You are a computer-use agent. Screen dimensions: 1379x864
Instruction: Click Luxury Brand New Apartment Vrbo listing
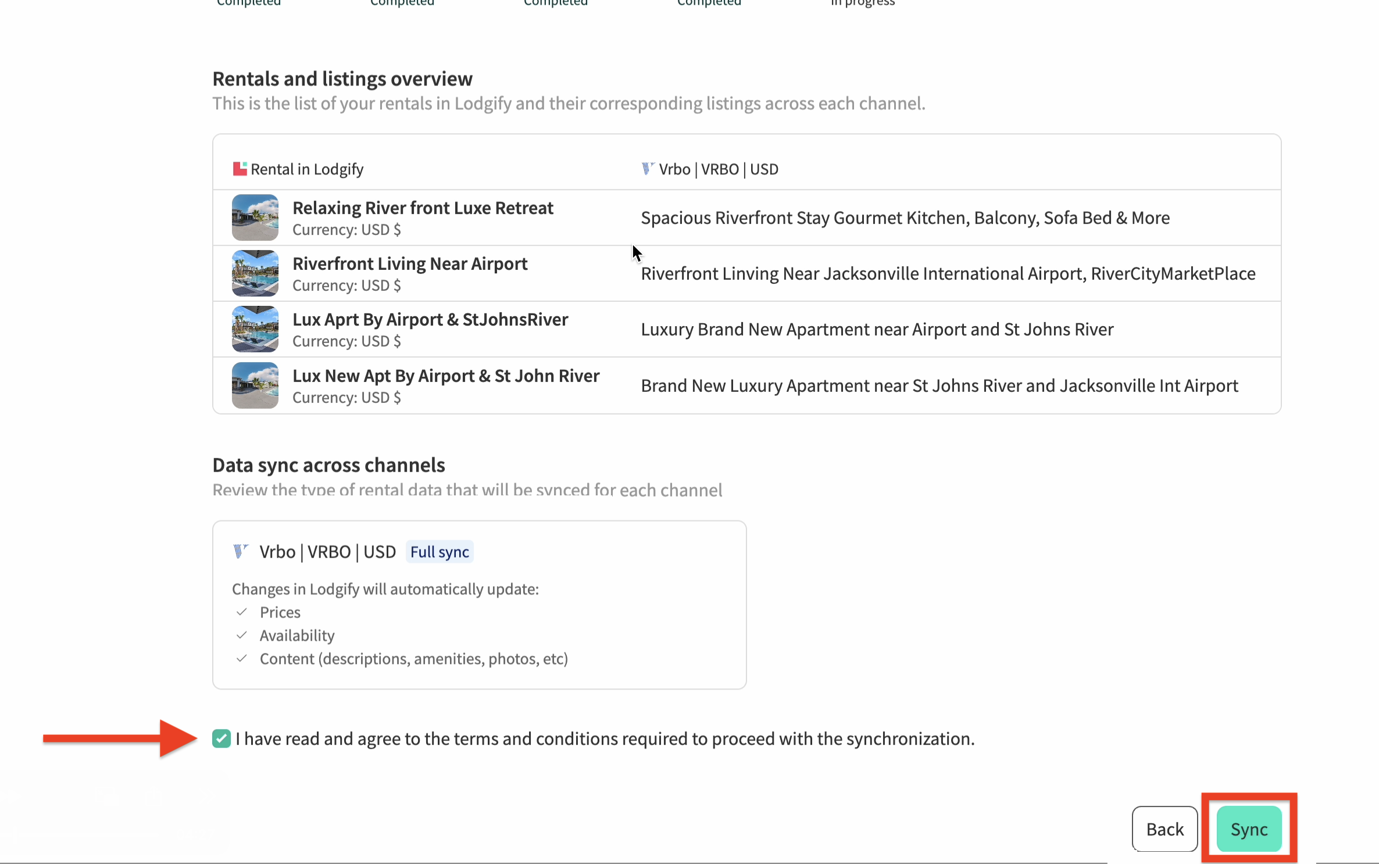point(877,329)
